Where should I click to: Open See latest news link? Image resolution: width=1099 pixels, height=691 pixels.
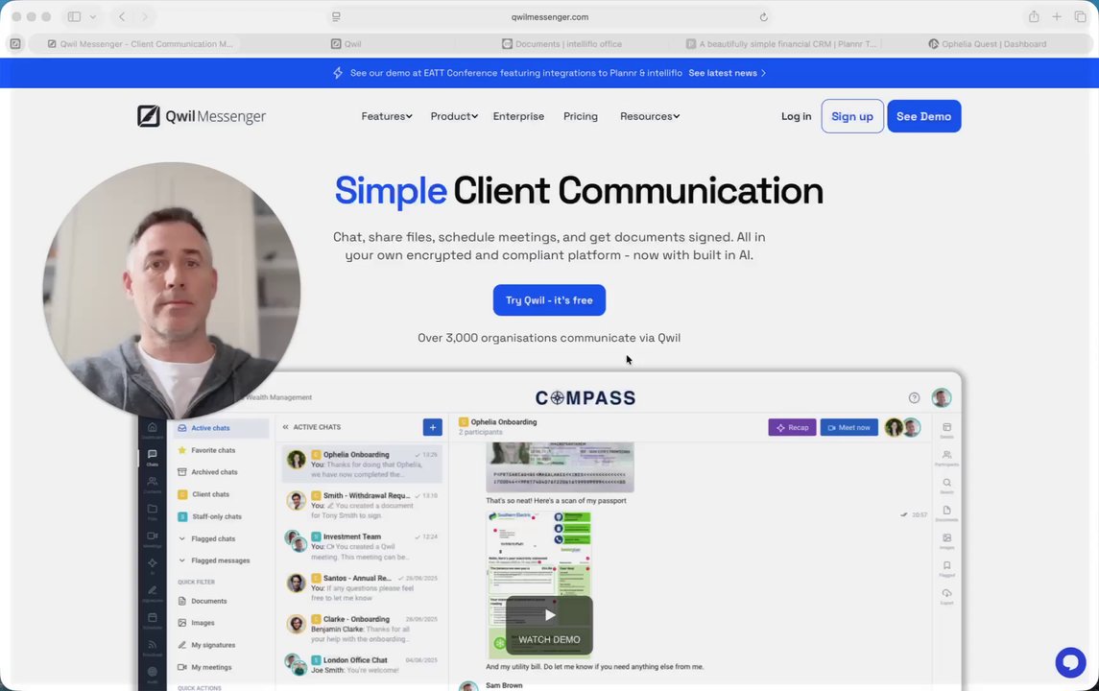727,73
